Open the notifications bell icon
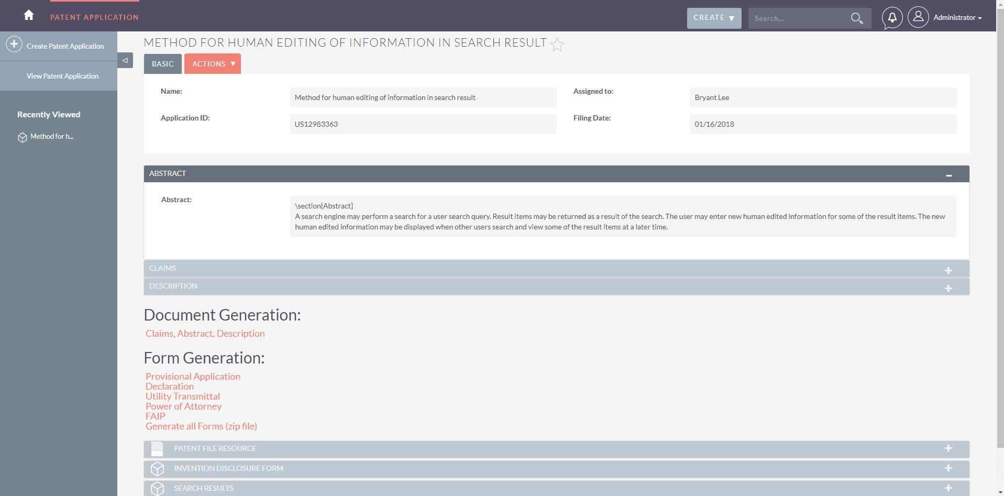Image resolution: width=1004 pixels, height=496 pixels. (892, 18)
